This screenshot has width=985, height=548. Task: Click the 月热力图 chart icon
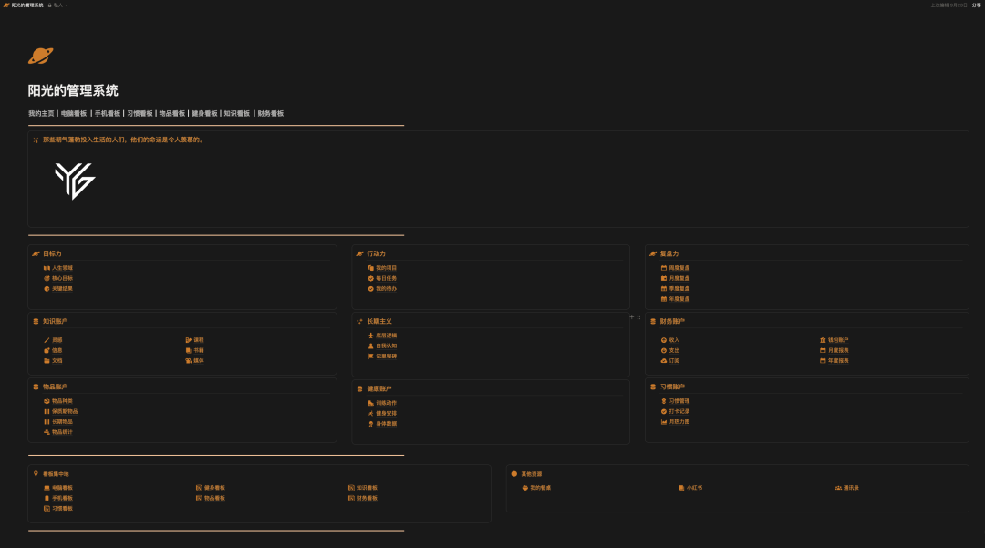tap(664, 422)
